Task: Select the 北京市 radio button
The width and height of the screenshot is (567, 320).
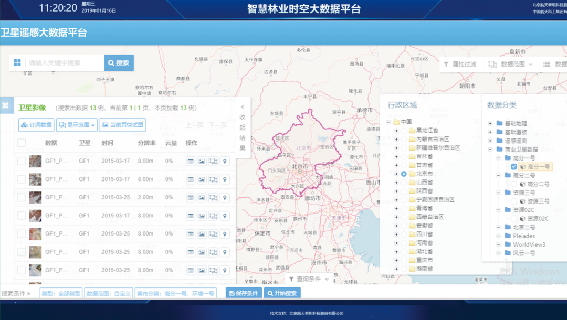Action: point(404,174)
